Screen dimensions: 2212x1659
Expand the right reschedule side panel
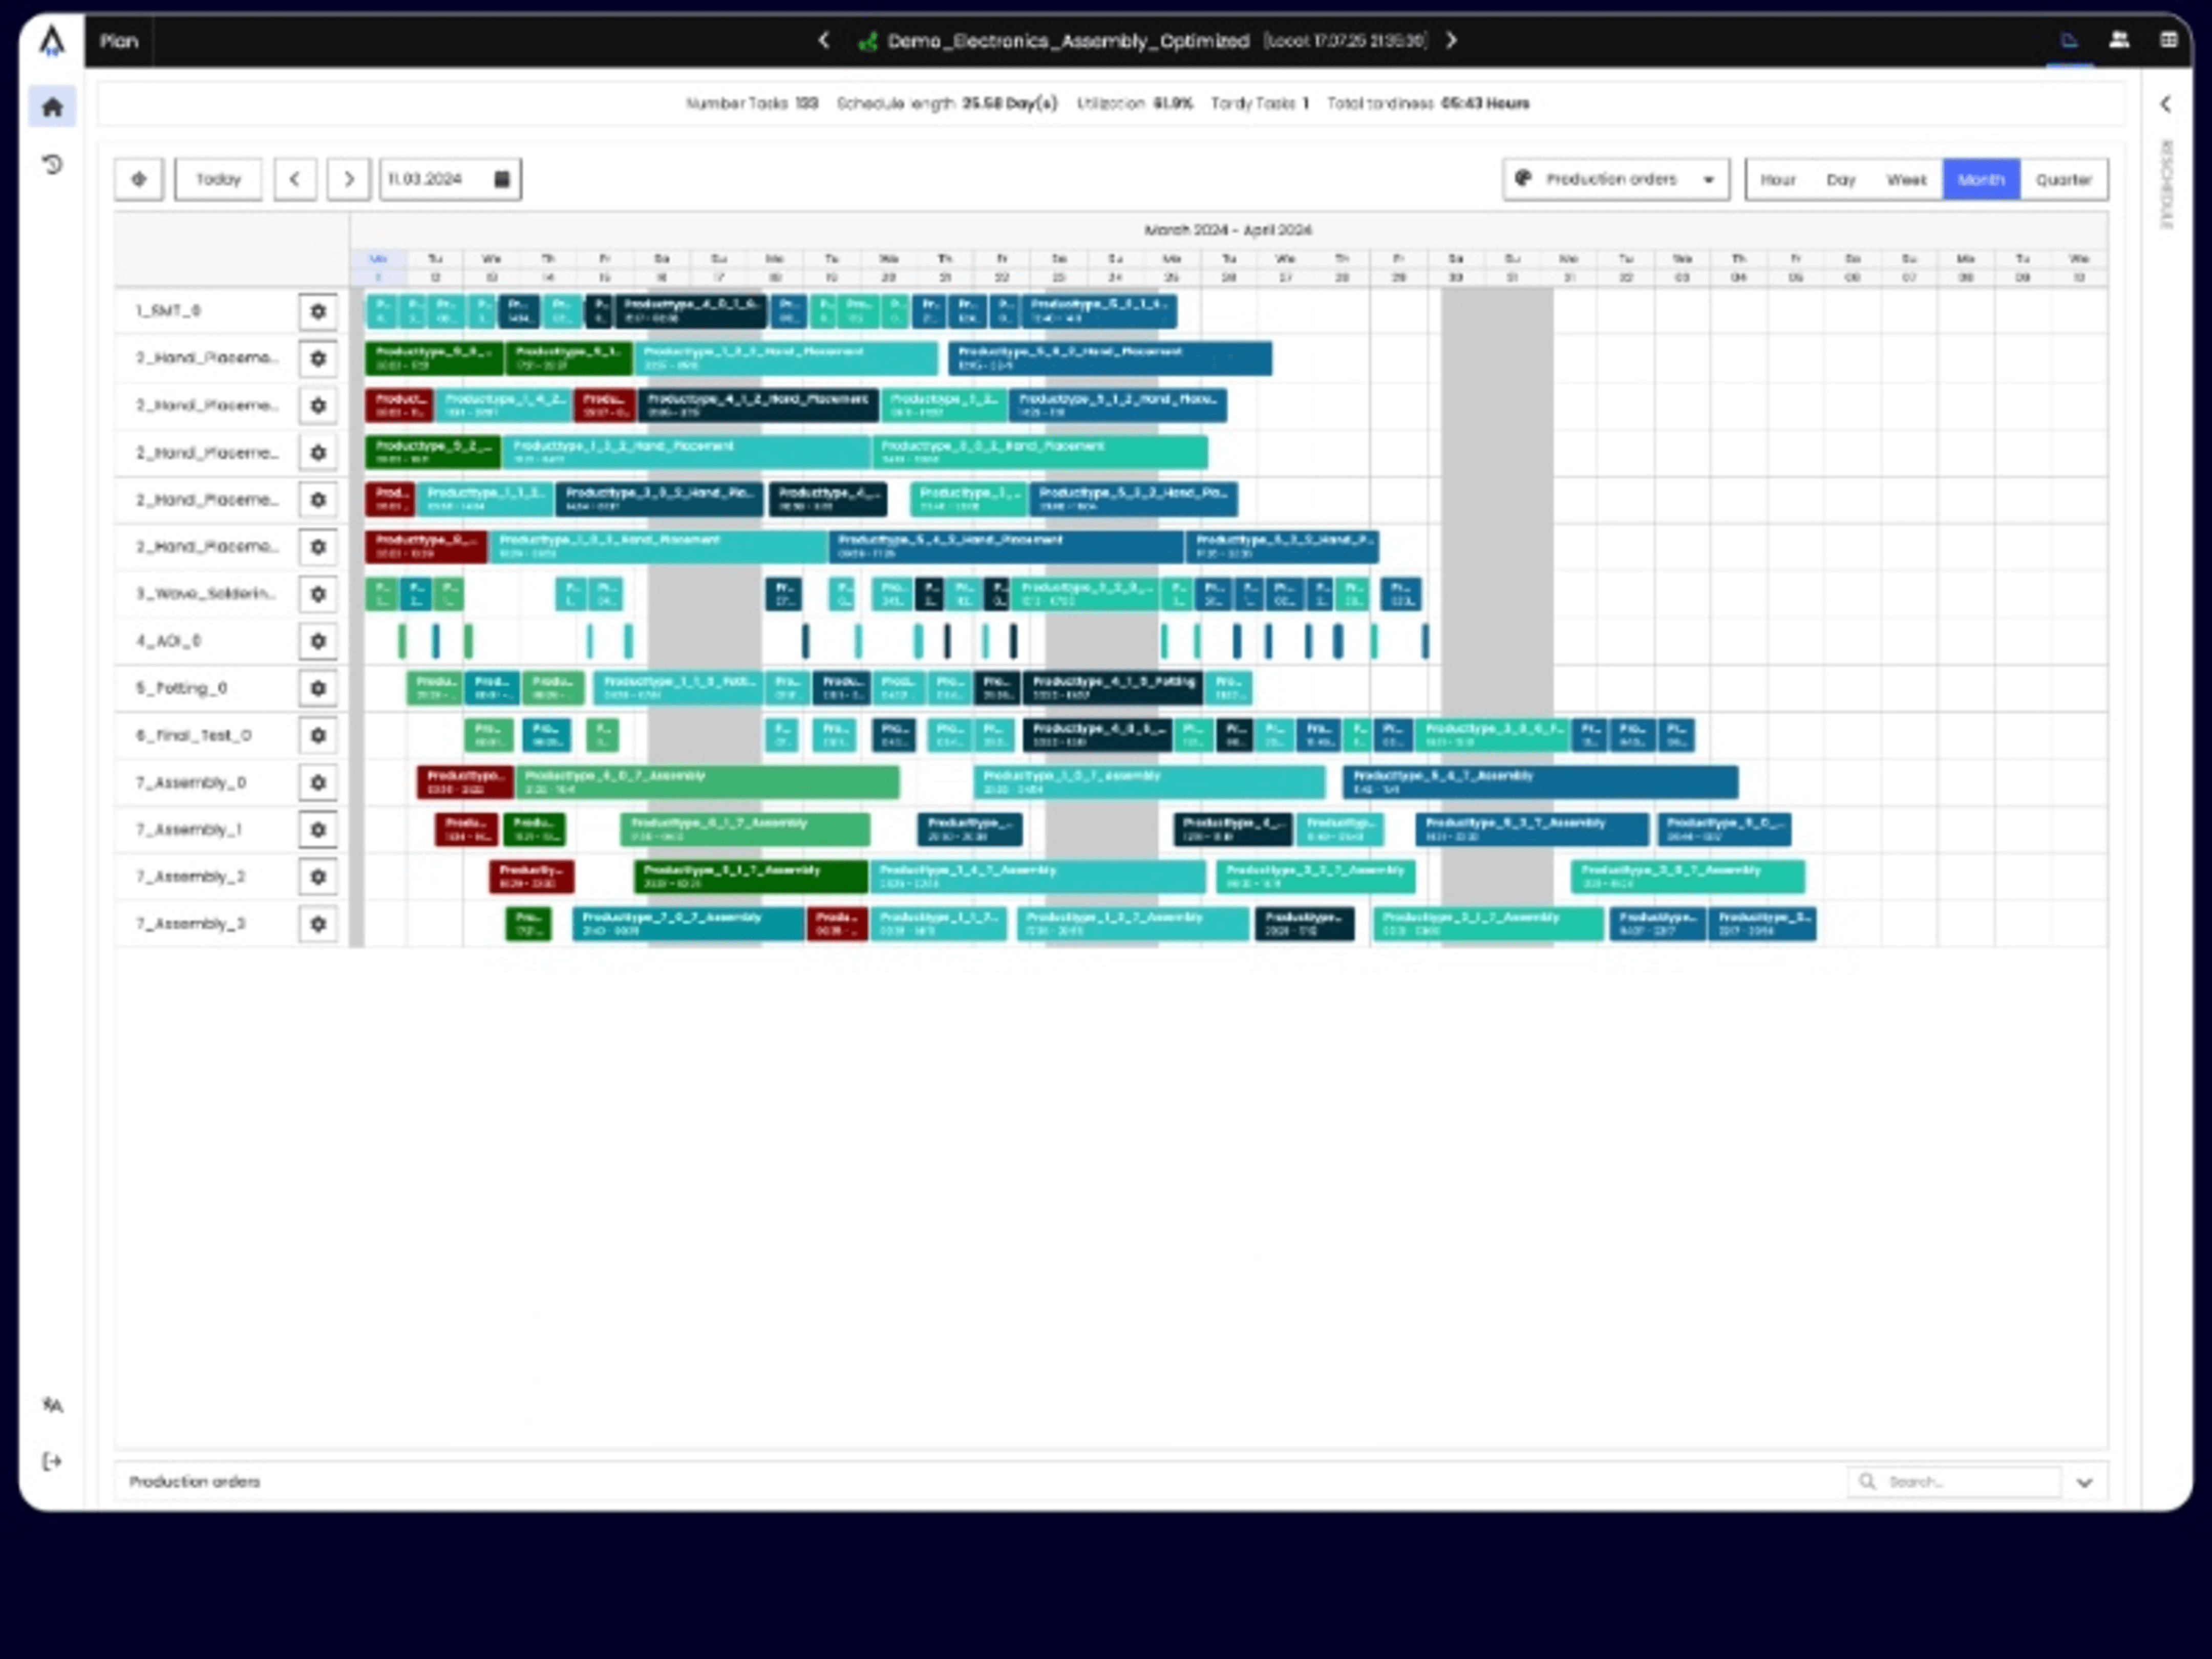[2165, 104]
